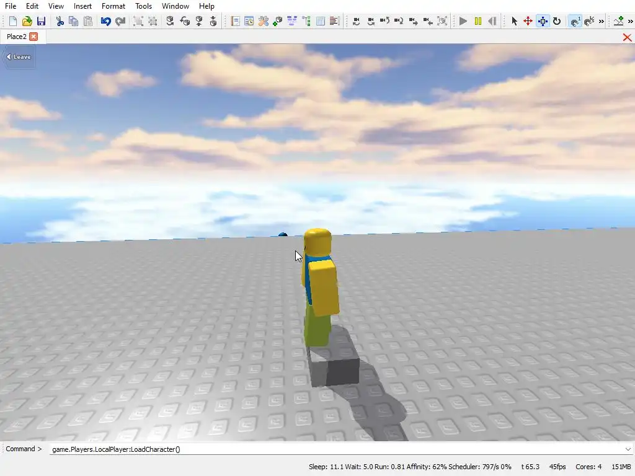The image size is (635, 476).
Task: Expand the terrain toolbar overflow chevron
Action: click(x=631, y=22)
